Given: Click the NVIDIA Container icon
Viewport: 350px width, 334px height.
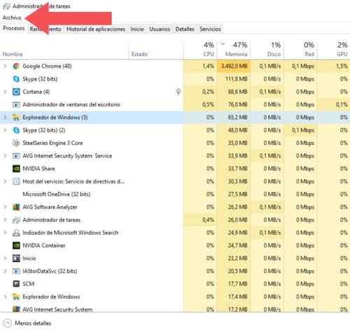Looking at the screenshot, I should coord(16,245).
